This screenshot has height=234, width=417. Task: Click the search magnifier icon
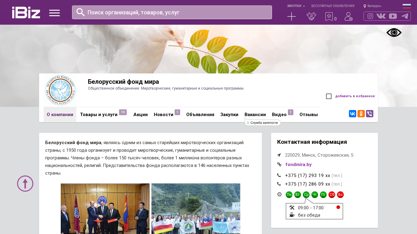click(81, 12)
